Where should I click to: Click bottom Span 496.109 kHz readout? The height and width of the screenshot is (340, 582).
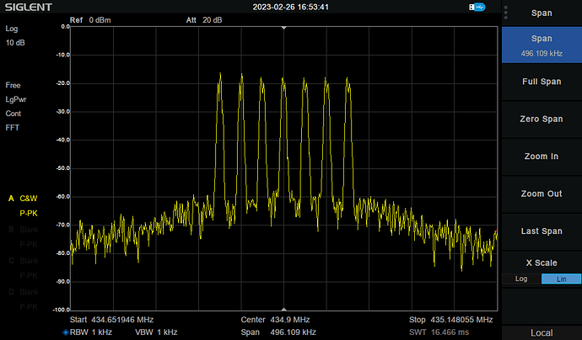[x=278, y=332]
